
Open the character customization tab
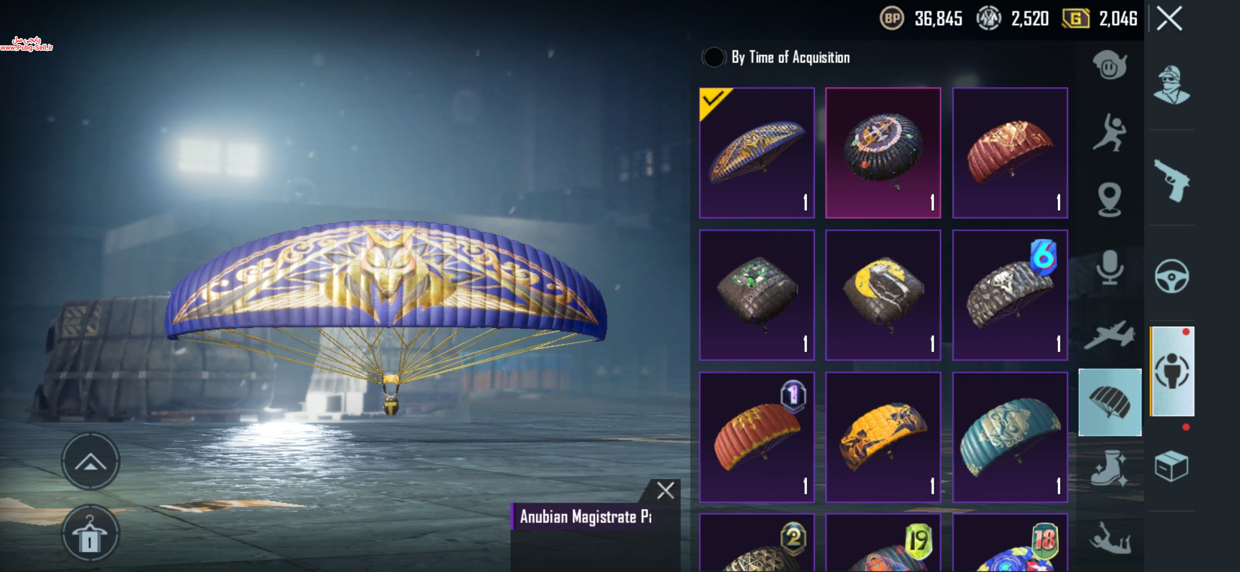pyautogui.click(x=1172, y=371)
